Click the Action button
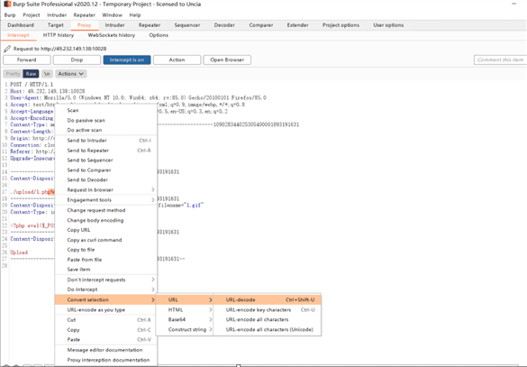The image size is (527, 367). [177, 60]
